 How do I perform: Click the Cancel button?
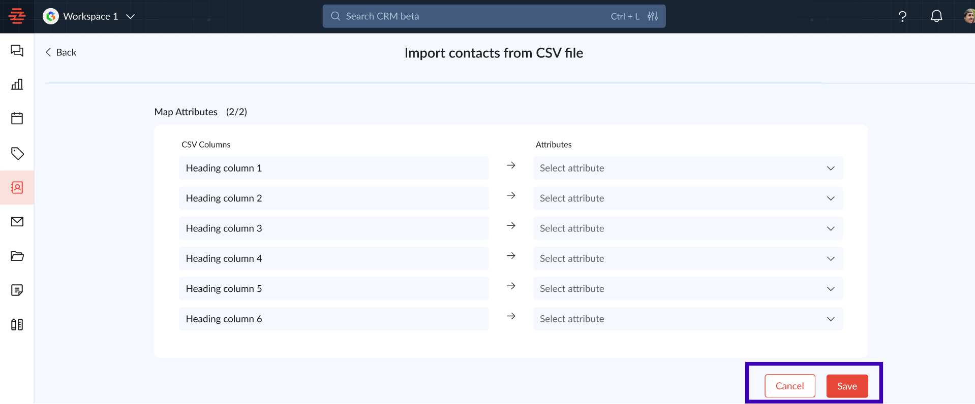789,386
